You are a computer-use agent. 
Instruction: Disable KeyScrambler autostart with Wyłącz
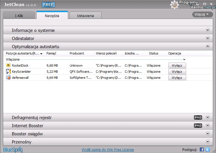point(177,72)
